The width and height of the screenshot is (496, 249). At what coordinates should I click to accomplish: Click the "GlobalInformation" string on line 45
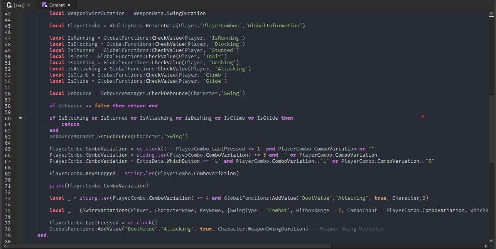[273, 26]
